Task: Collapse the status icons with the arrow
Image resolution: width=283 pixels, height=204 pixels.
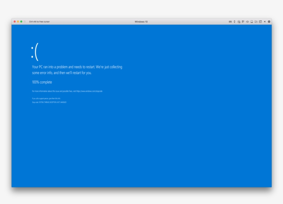Action: coord(265,21)
